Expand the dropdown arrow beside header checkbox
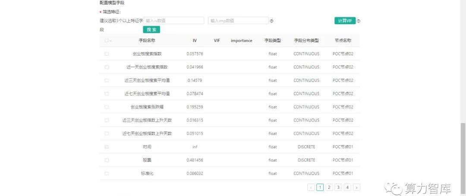466x196 pixels. (x=110, y=41)
